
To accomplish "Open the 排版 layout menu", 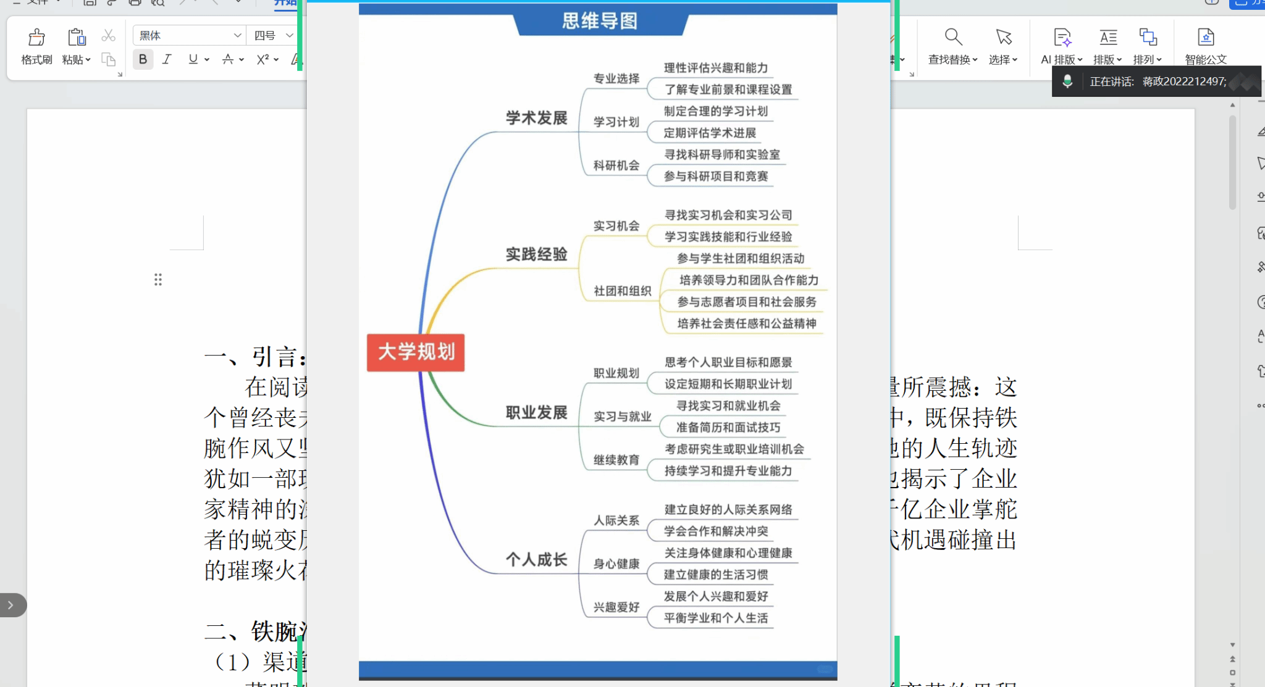I will 1107,60.
